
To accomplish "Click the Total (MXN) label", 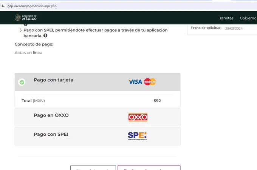I will pos(33,101).
